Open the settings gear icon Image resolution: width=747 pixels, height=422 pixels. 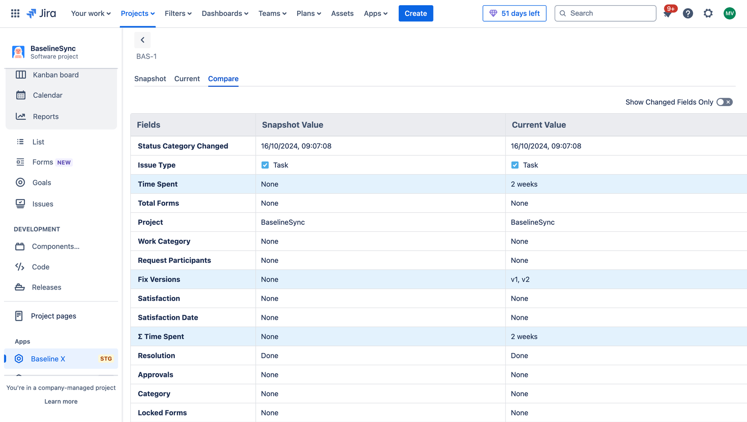coord(708,13)
